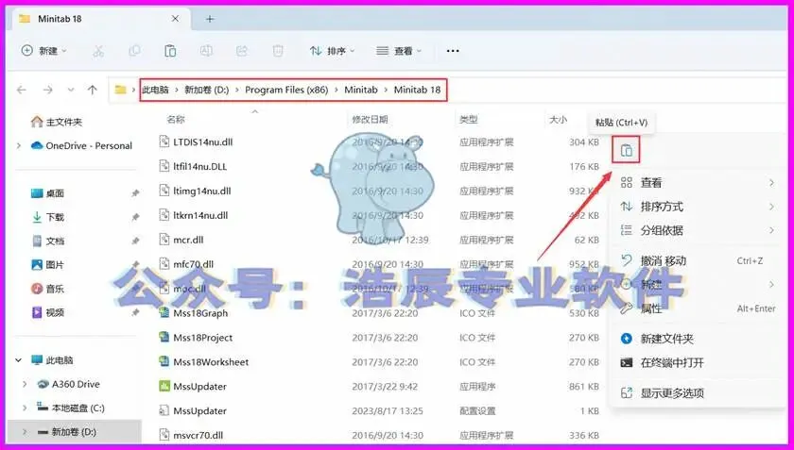Click the Mss18Worksheet file icon
This screenshot has width=794, height=450.
pos(164,361)
